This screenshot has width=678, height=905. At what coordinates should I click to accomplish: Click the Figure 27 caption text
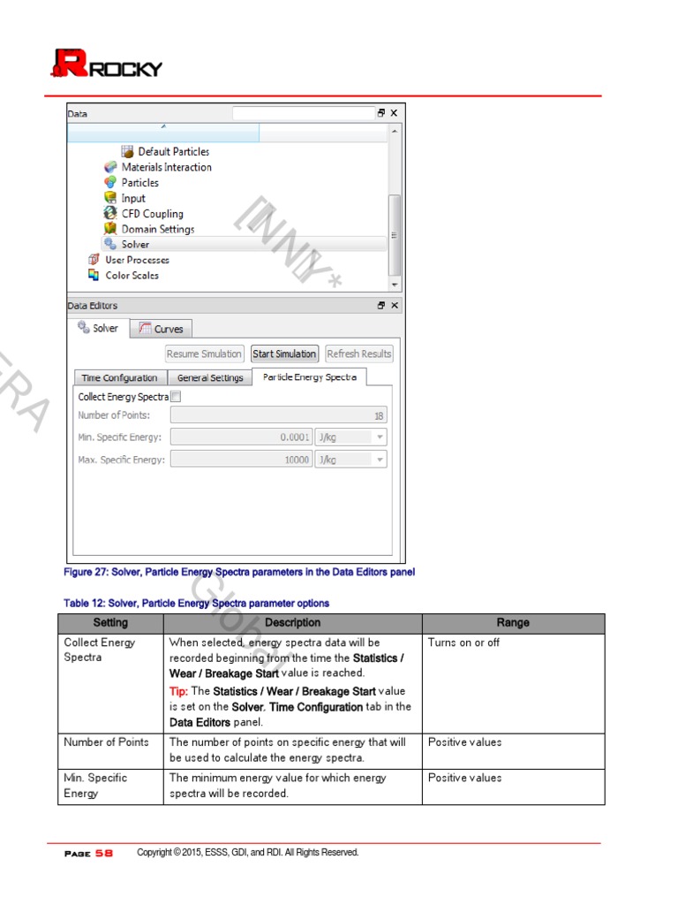[239, 572]
